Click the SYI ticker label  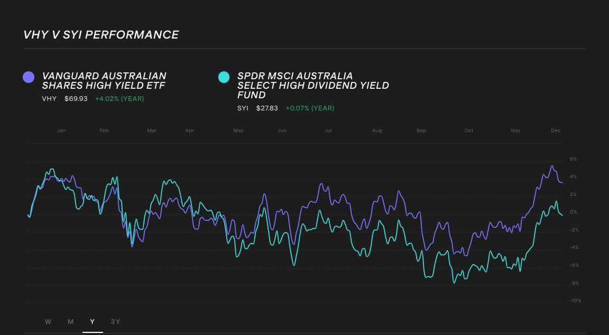(243, 108)
